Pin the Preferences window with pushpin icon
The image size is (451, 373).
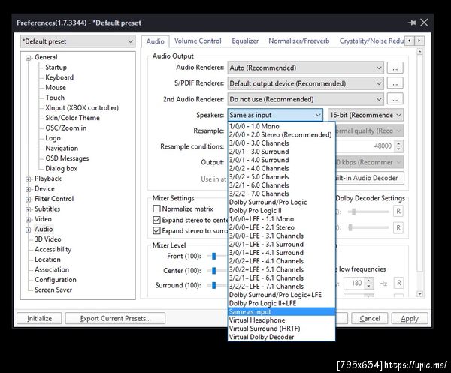tap(412, 23)
